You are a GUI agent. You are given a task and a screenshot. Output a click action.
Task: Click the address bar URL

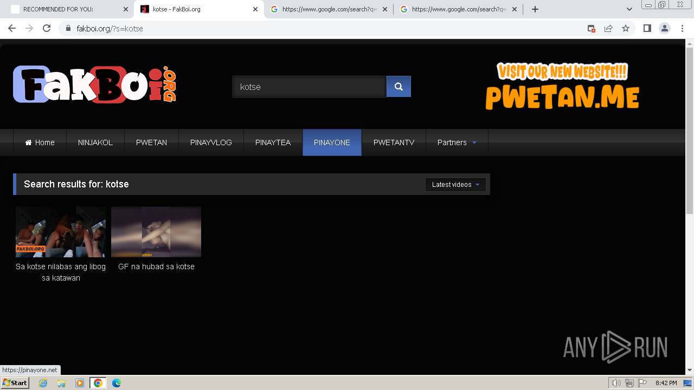[110, 29]
